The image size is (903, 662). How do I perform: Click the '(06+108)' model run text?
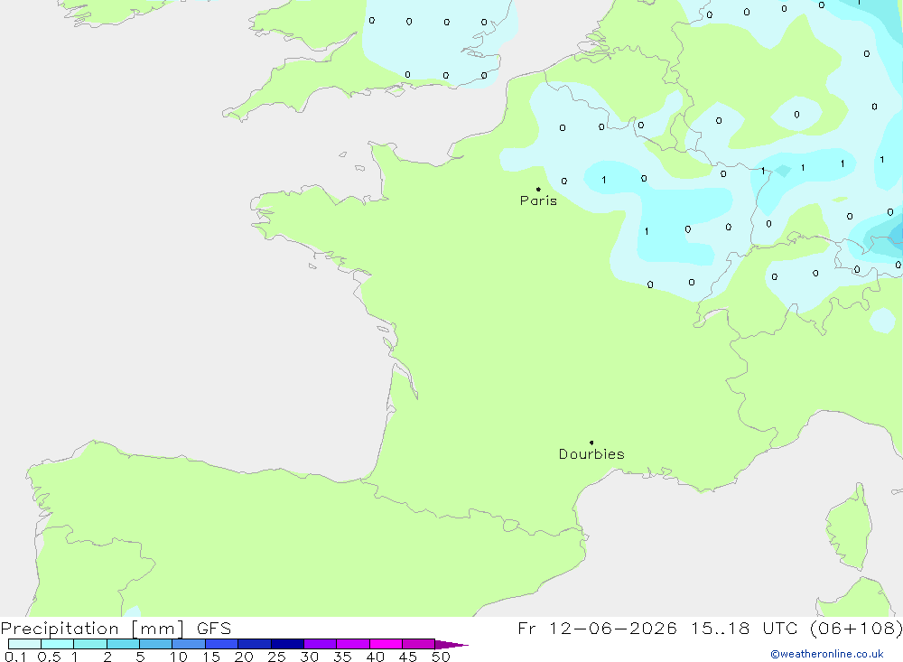[x=856, y=628]
